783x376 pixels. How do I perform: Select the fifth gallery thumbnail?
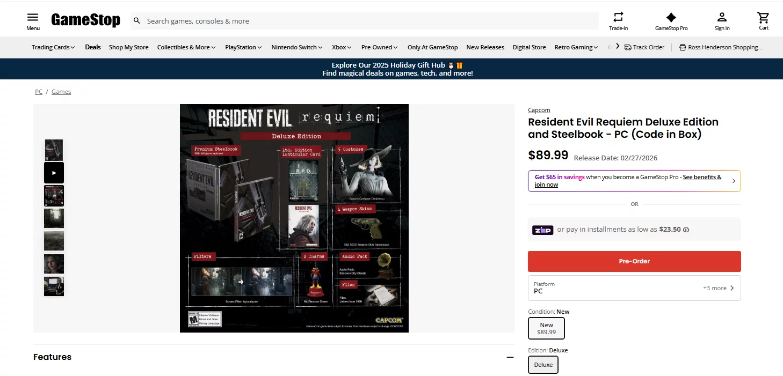[54, 241]
